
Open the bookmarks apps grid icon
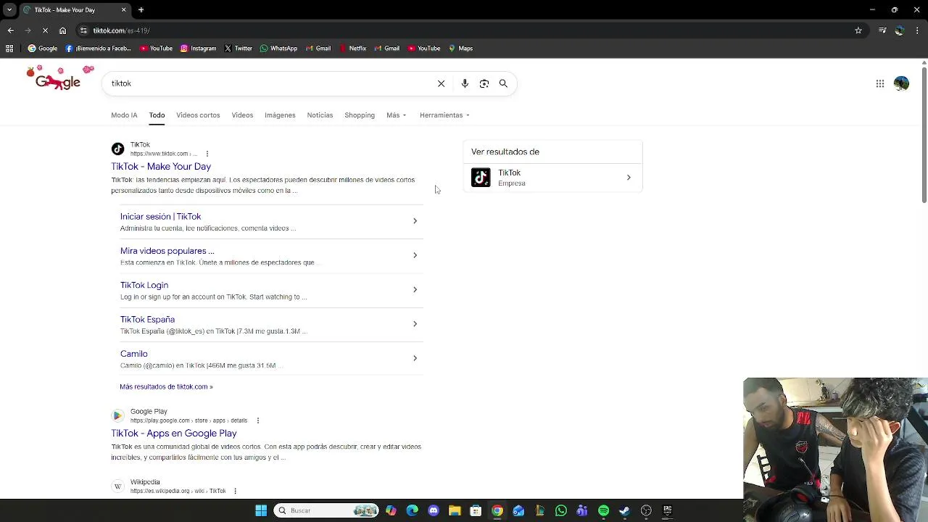point(9,49)
